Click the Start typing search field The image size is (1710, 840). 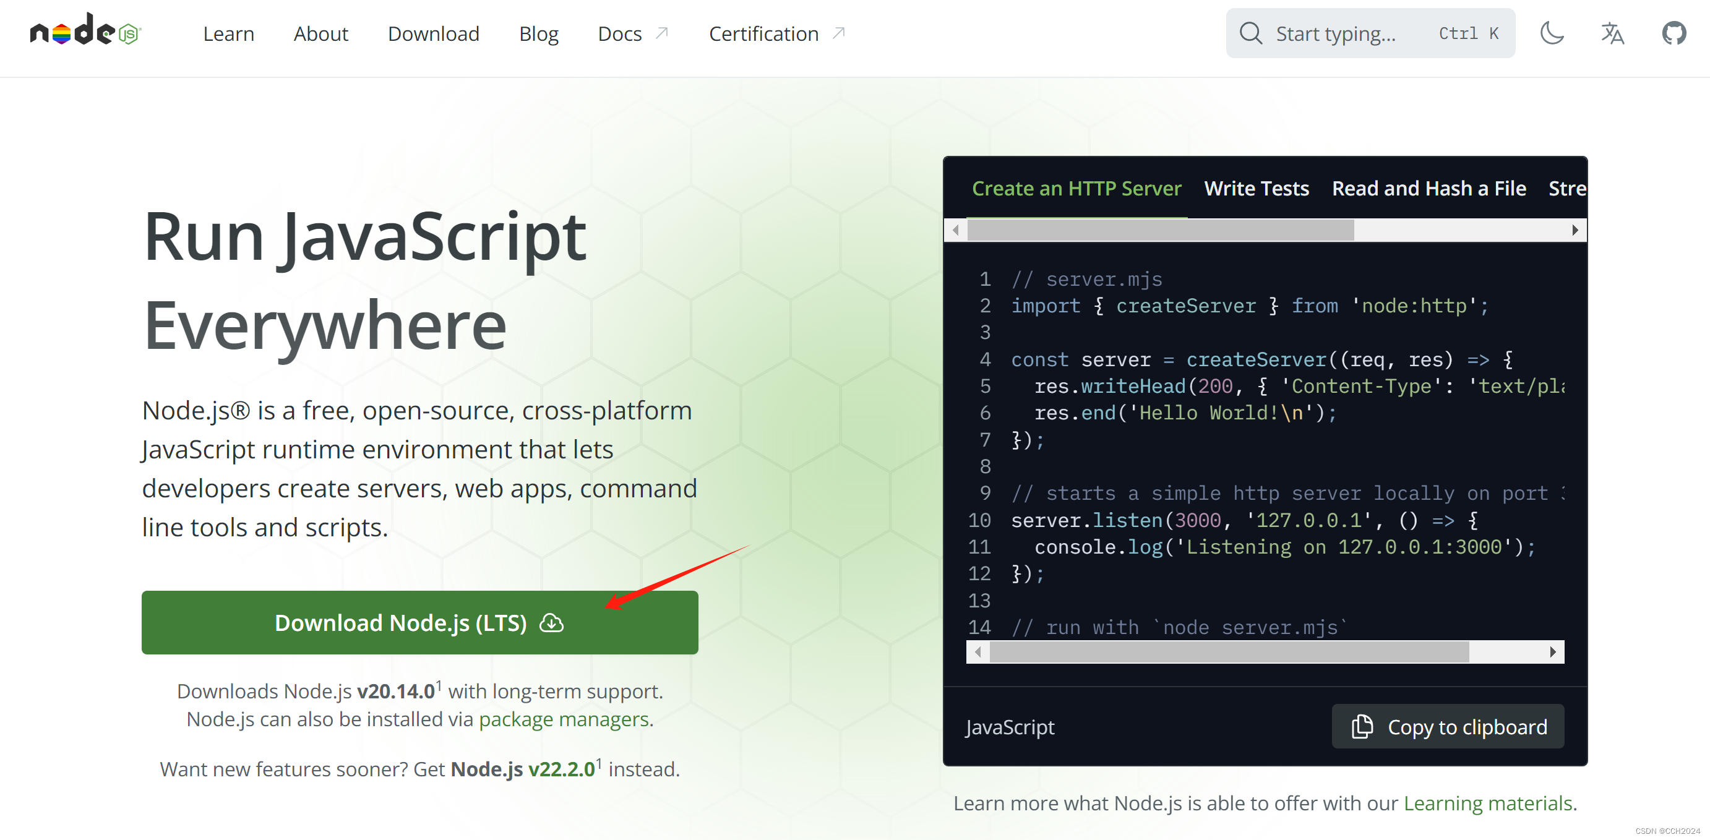(x=1370, y=33)
